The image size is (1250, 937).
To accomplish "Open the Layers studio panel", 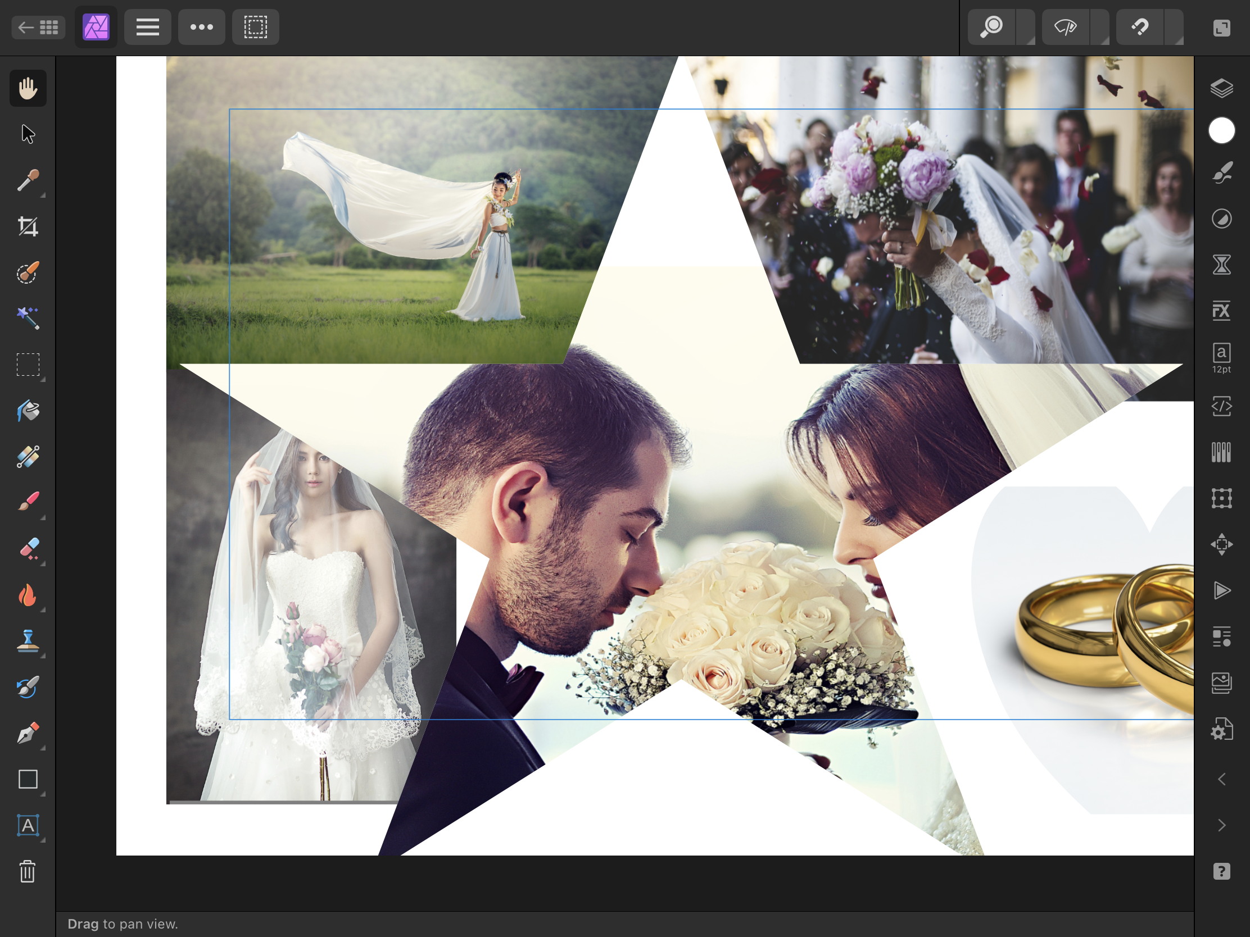I will 1221,88.
